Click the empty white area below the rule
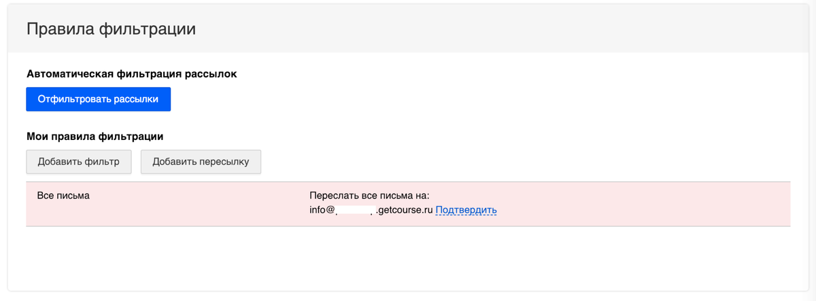Image resolution: width=816 pixels, height=301 pixels. 408,258
